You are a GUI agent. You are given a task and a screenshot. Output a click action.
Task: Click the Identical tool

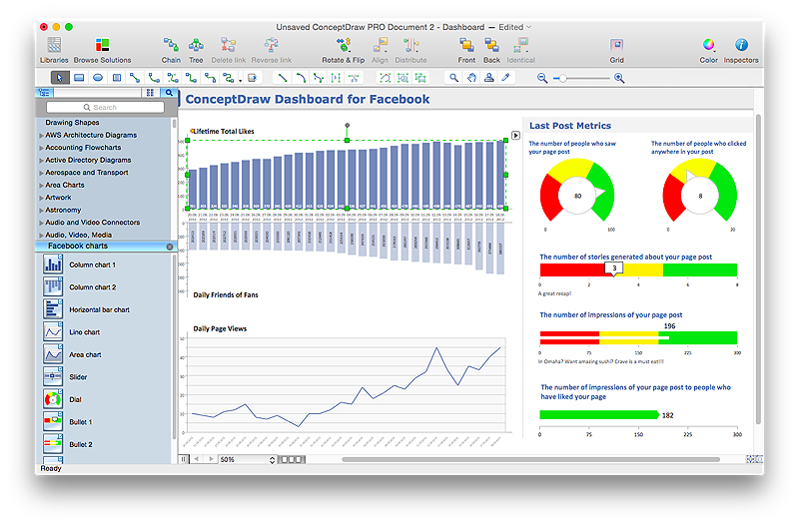click(x=520, y=50)
